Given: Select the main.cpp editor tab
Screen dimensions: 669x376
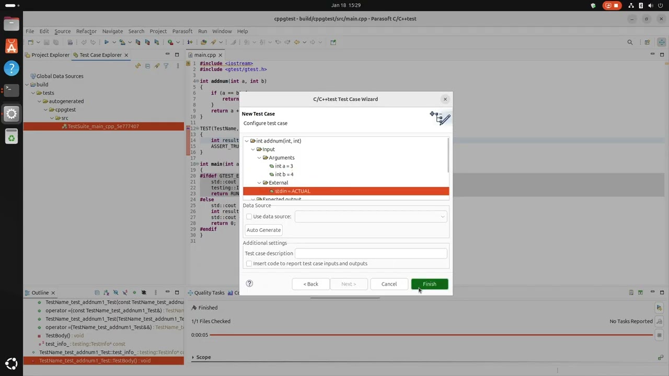Looking at the screenshot, I should click(x=205, y=55).
